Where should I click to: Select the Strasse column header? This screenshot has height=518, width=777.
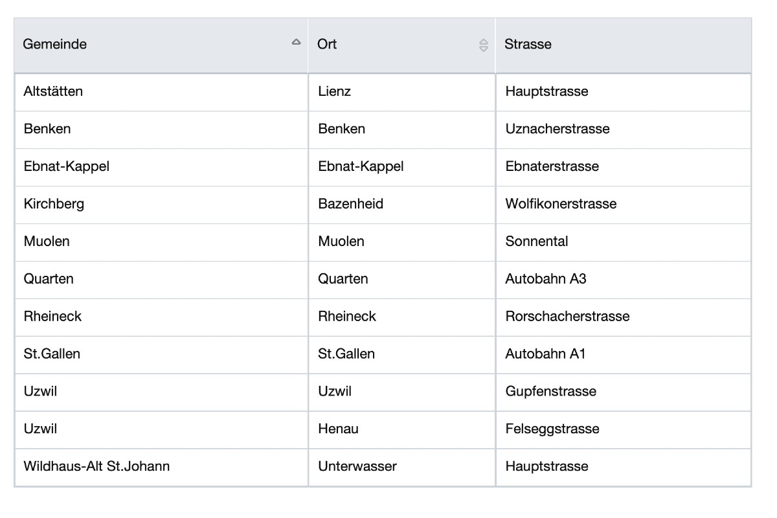click(528, 45)
